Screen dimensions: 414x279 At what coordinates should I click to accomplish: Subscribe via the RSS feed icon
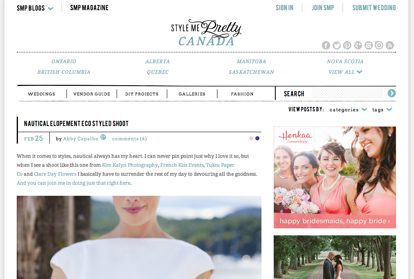click(390, 45)
